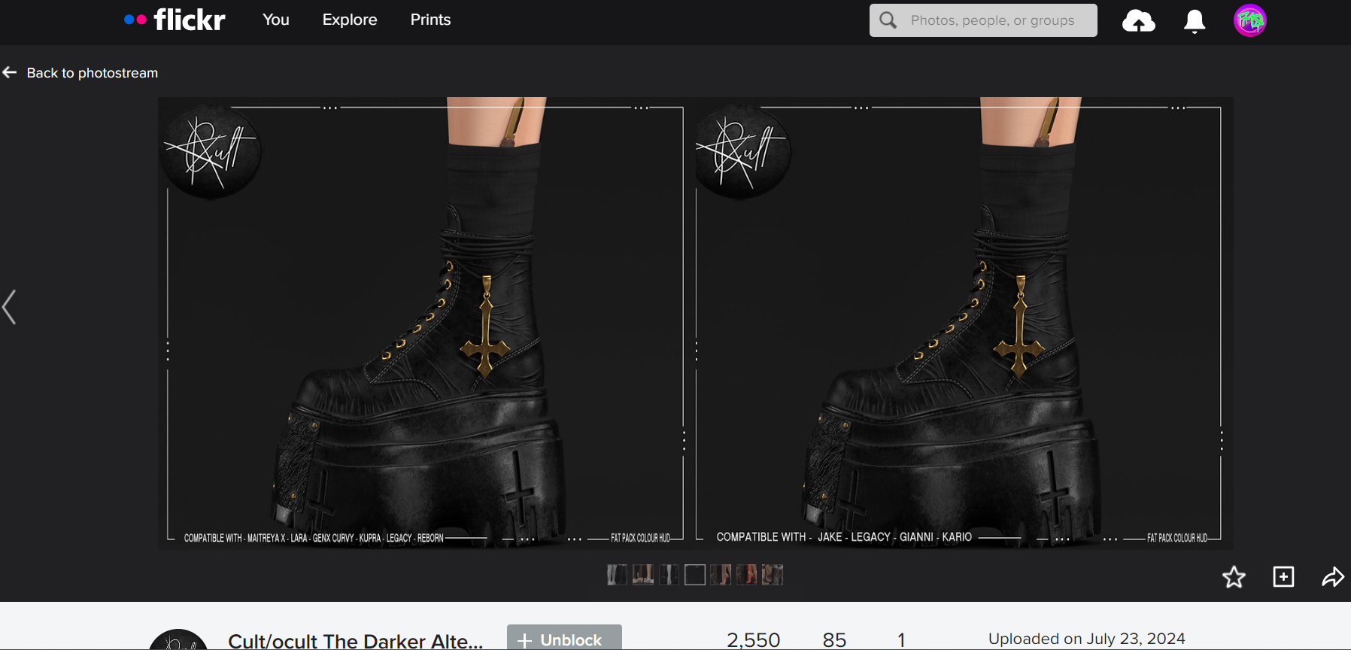
Task: Select the first filmstrip thumbnail
Action: tap(617, 575)
